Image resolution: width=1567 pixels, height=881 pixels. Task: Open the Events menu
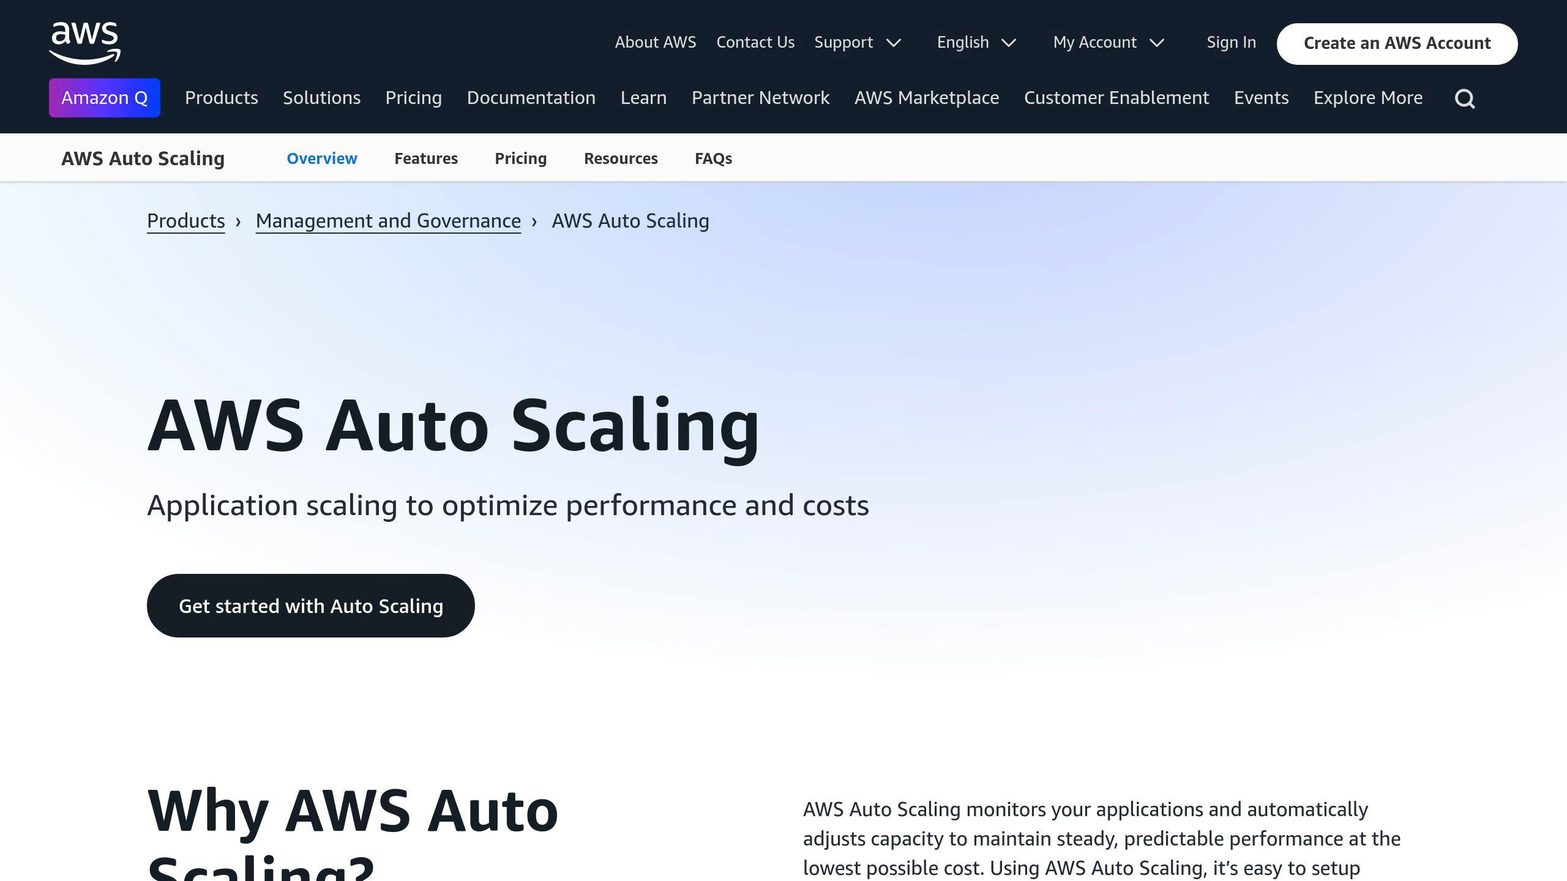click(1262, 98)
